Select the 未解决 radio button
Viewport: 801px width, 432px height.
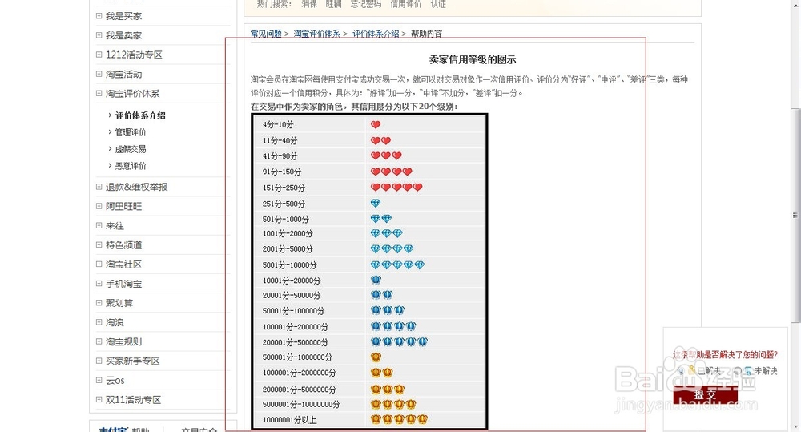coord(737,371)
